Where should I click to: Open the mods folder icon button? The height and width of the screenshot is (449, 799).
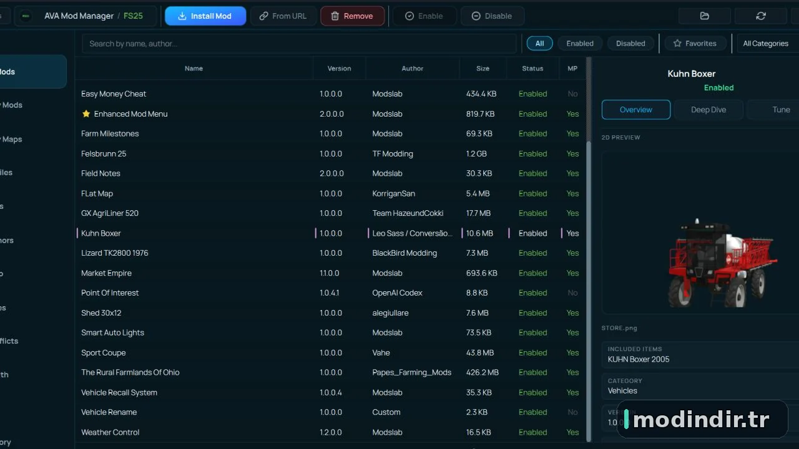(704, 16)
